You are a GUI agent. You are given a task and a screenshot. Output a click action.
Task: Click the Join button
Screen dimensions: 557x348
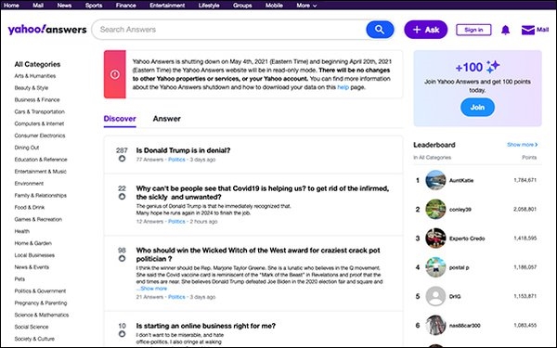click(x=477, y=108)
